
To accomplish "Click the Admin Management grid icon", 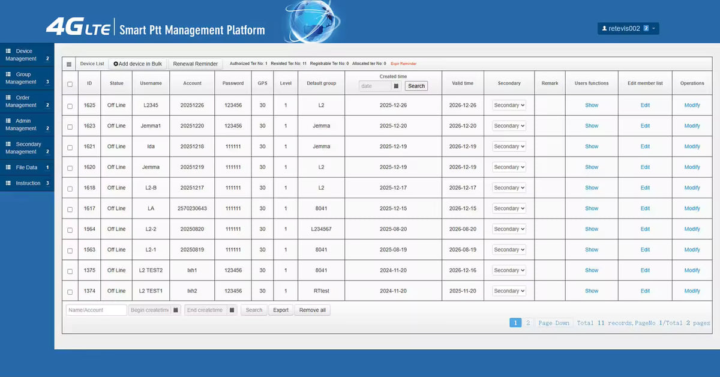I will click(x=9, y=121).
